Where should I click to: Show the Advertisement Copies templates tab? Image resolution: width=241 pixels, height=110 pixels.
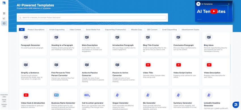(191, 30)
